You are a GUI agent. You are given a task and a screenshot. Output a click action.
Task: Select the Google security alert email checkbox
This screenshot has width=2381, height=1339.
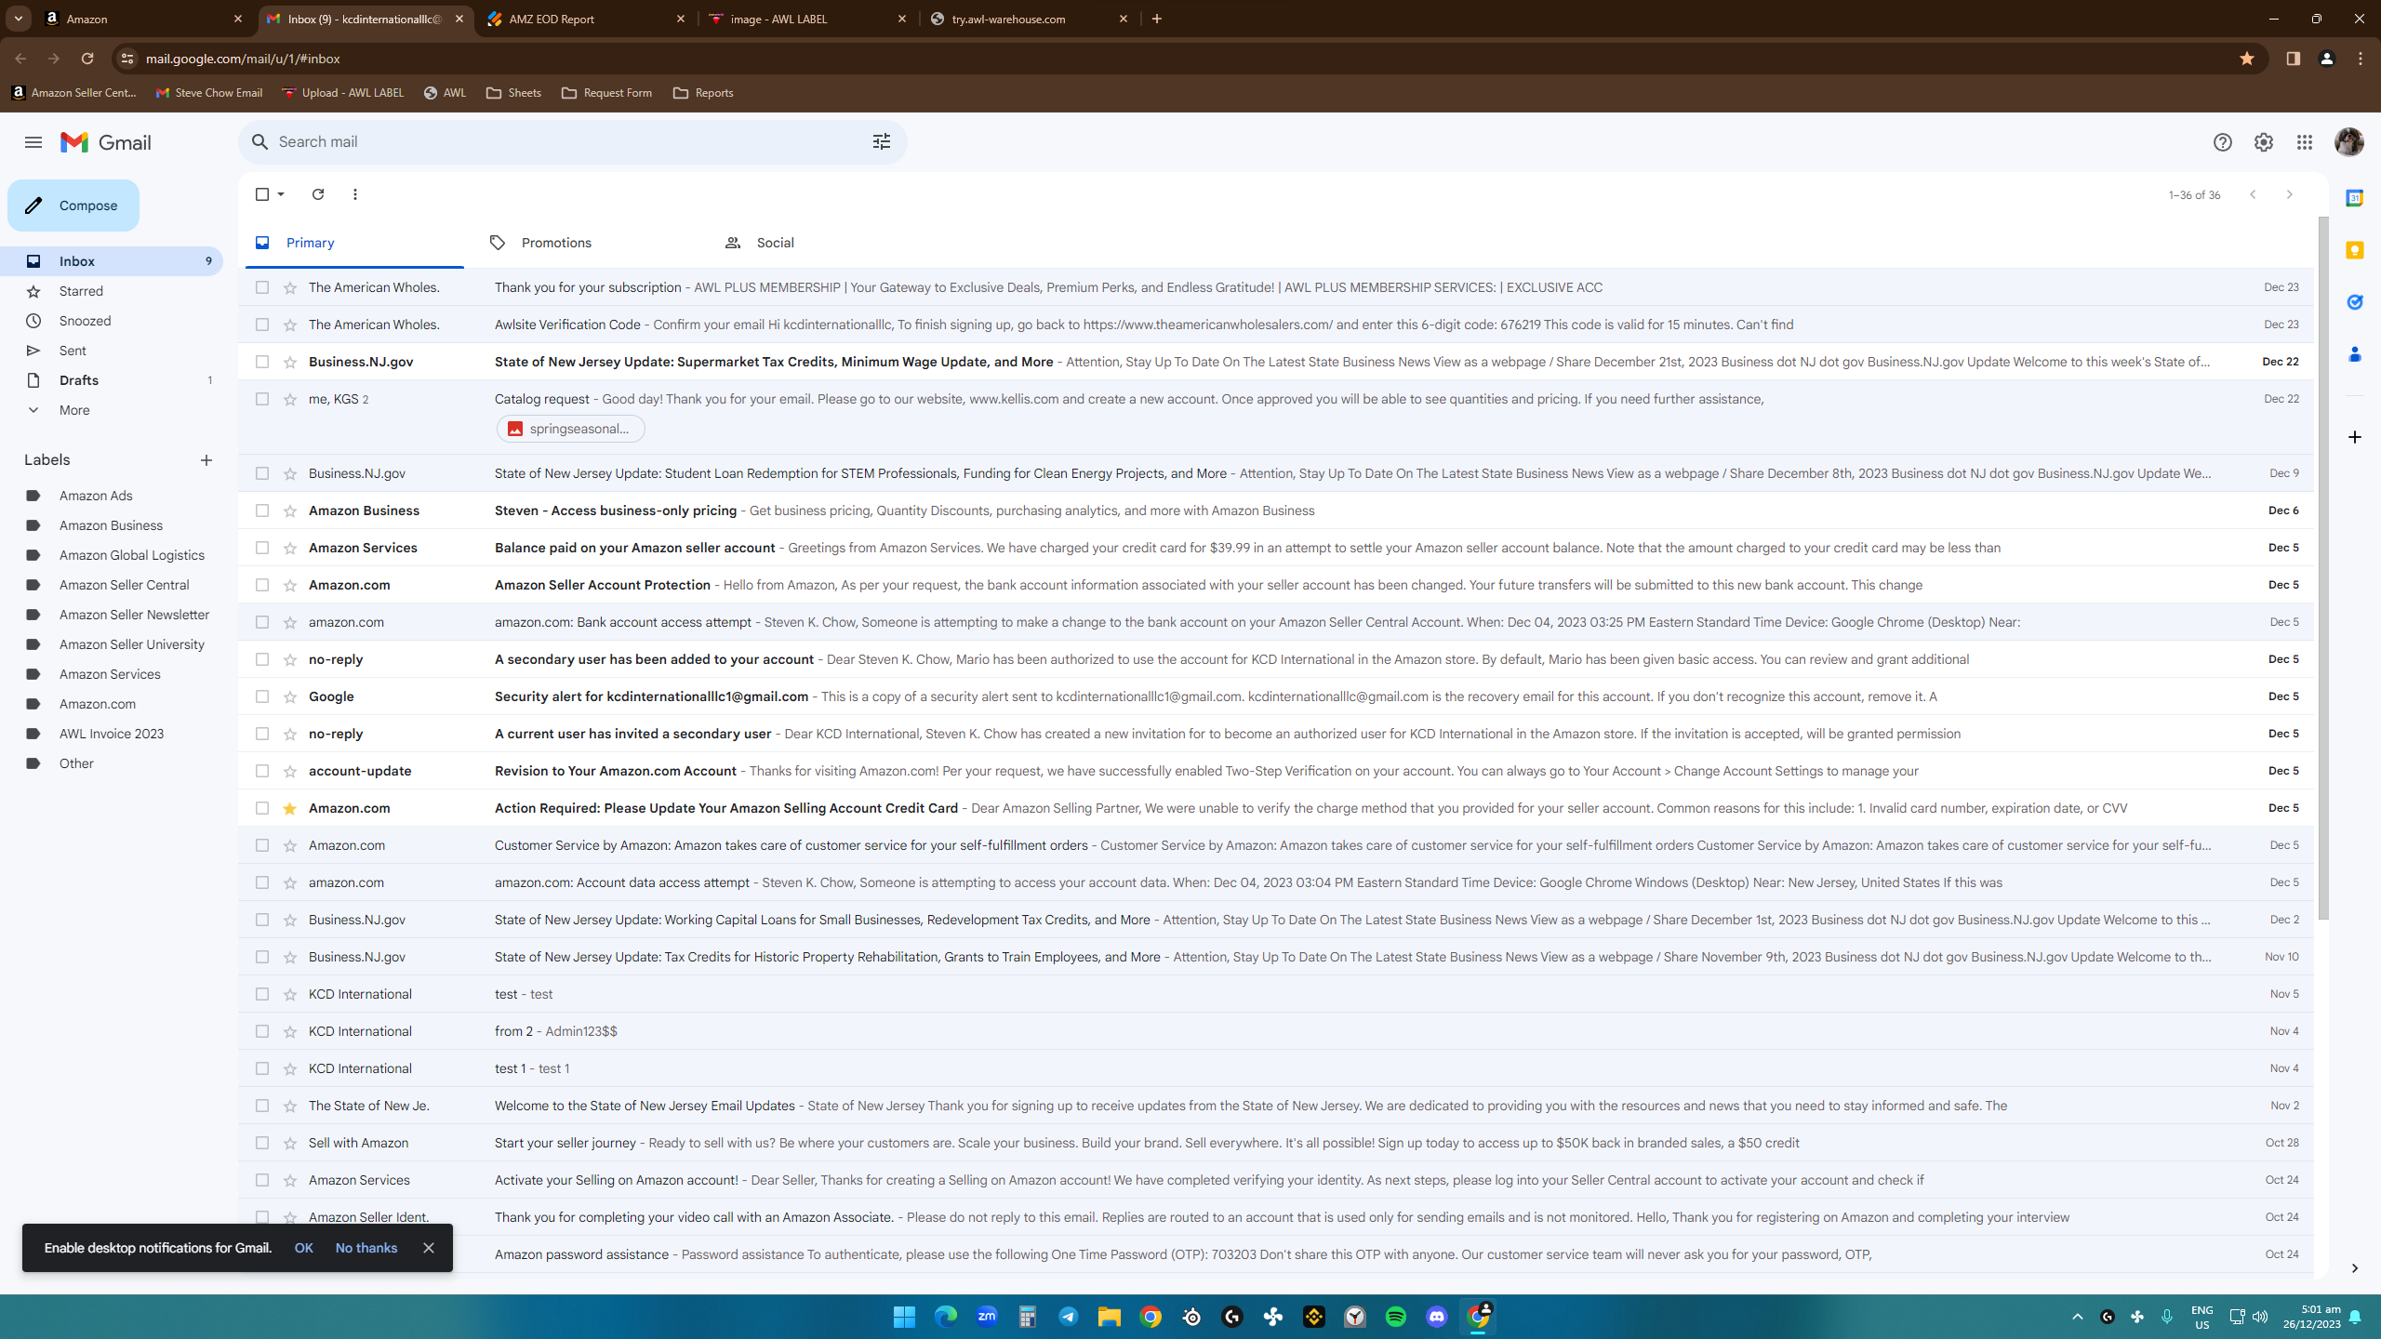tap(262, 696)
